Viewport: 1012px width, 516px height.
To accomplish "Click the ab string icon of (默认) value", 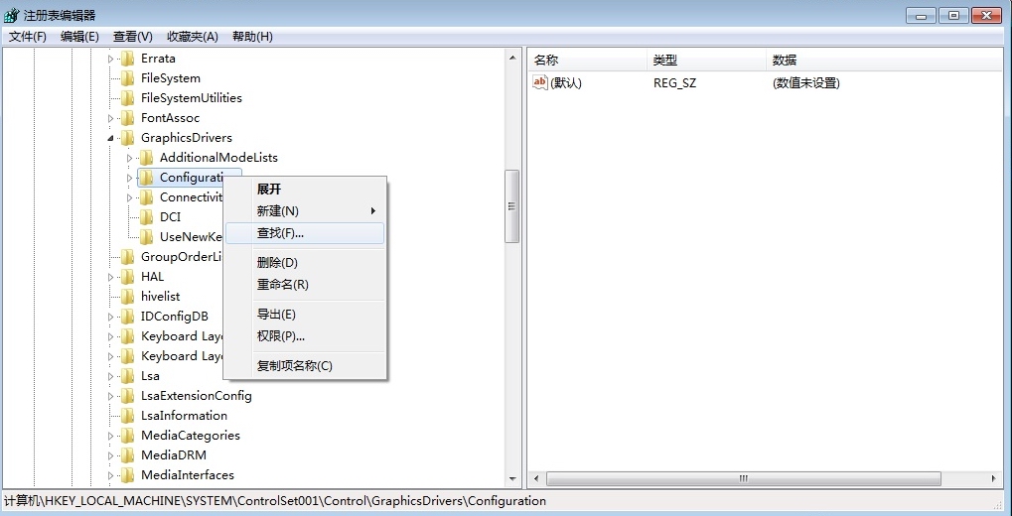I will coord(540,83).
